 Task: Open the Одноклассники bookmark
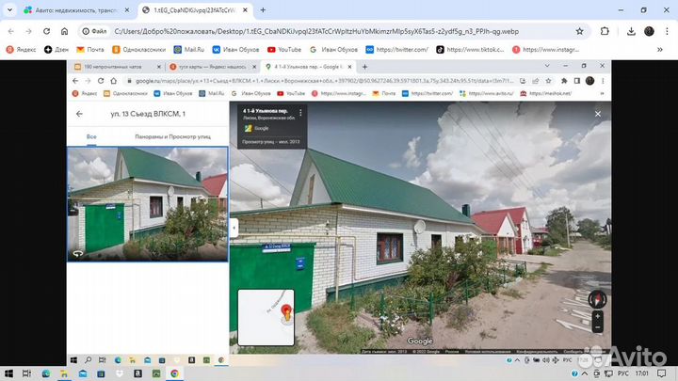point(139,50)
